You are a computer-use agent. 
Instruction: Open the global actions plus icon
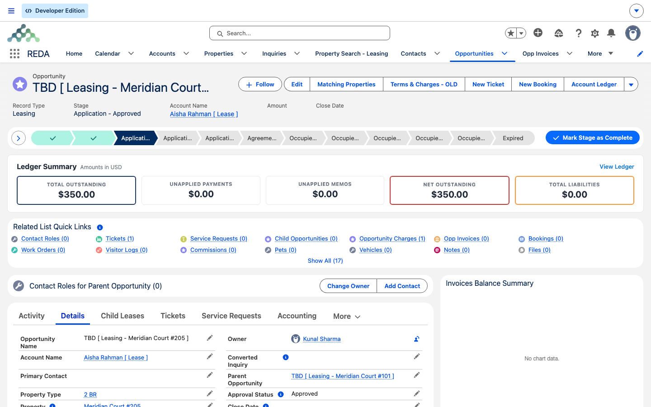tap(538, 33)
